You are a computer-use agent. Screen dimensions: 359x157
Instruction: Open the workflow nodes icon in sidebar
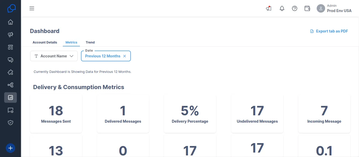tap(11, 85)
